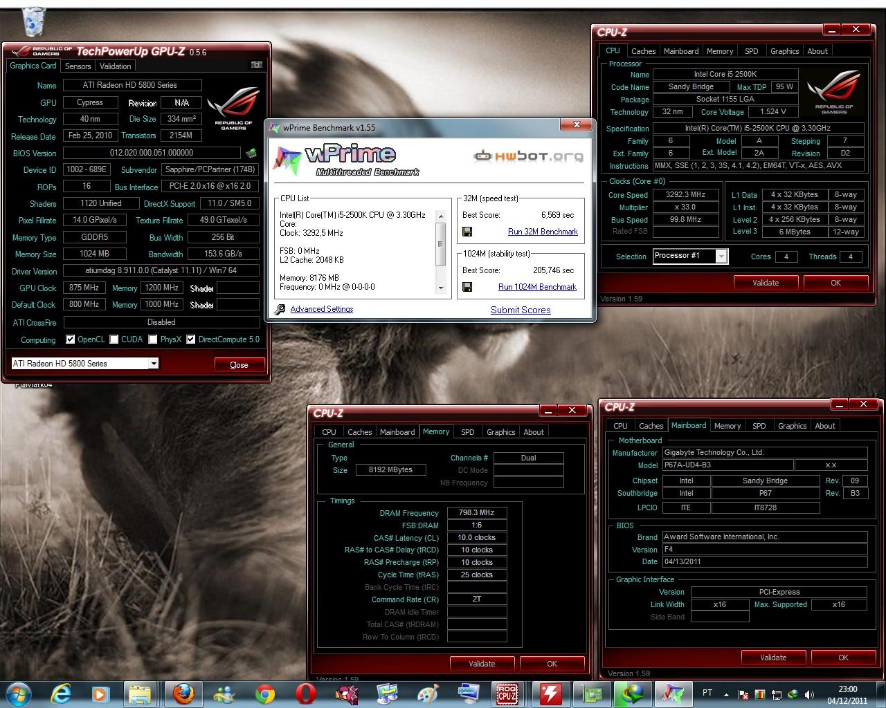This screenshot has height=708, width=886.
Task: Open the Mainboard tab in Memory CPU-Z window
Action: coord(397,432)
